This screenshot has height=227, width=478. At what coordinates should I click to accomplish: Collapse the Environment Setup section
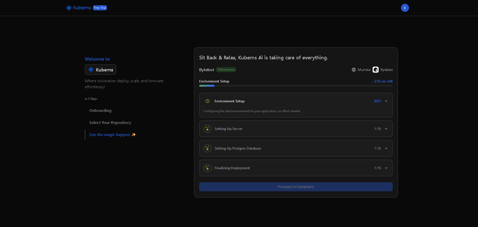point(386,101)
